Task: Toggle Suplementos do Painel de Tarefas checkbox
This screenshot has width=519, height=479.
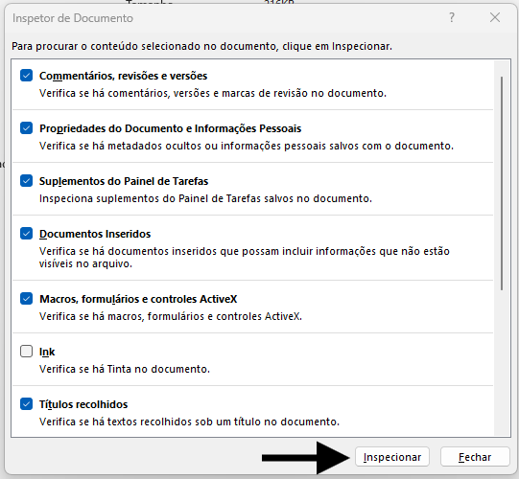Action: point(26,181)
